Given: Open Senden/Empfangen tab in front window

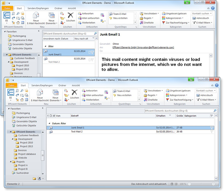Looking at the screenshot, I should [42, 86].
